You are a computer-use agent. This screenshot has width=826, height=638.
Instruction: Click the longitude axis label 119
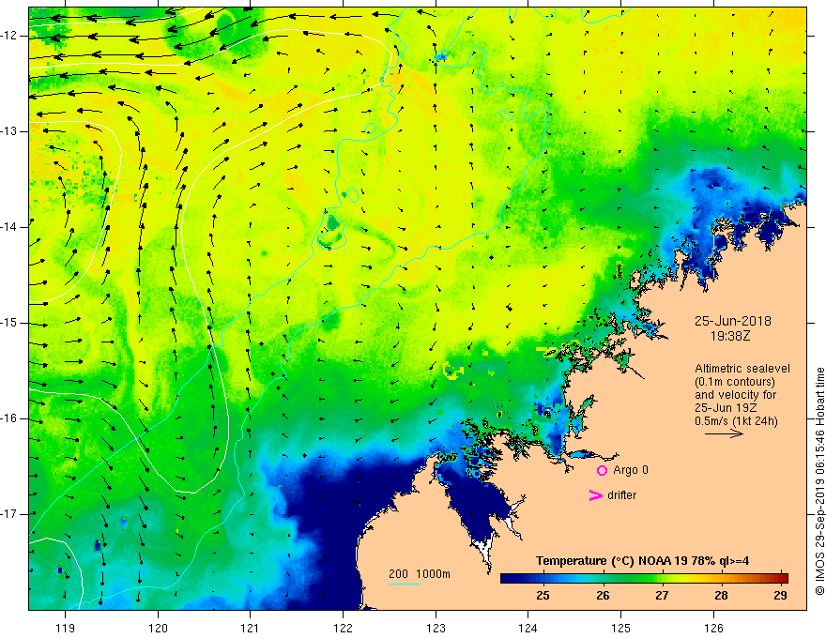66,628
